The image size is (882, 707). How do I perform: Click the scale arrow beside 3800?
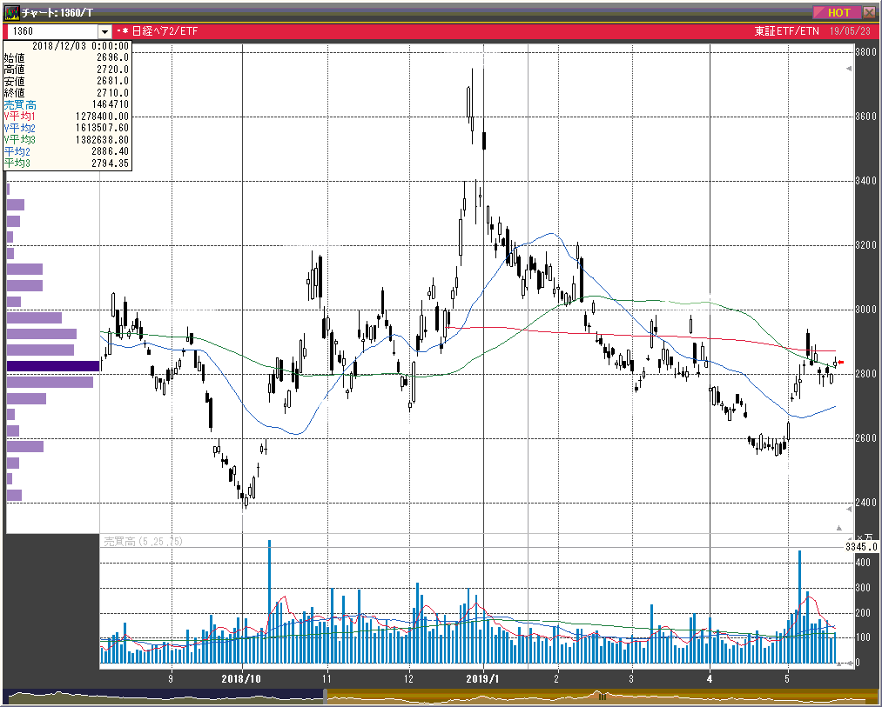click(849, 69)
